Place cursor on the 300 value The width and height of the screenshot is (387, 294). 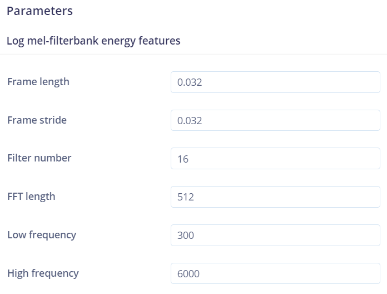pyautogui.click(x=185, y=236)
